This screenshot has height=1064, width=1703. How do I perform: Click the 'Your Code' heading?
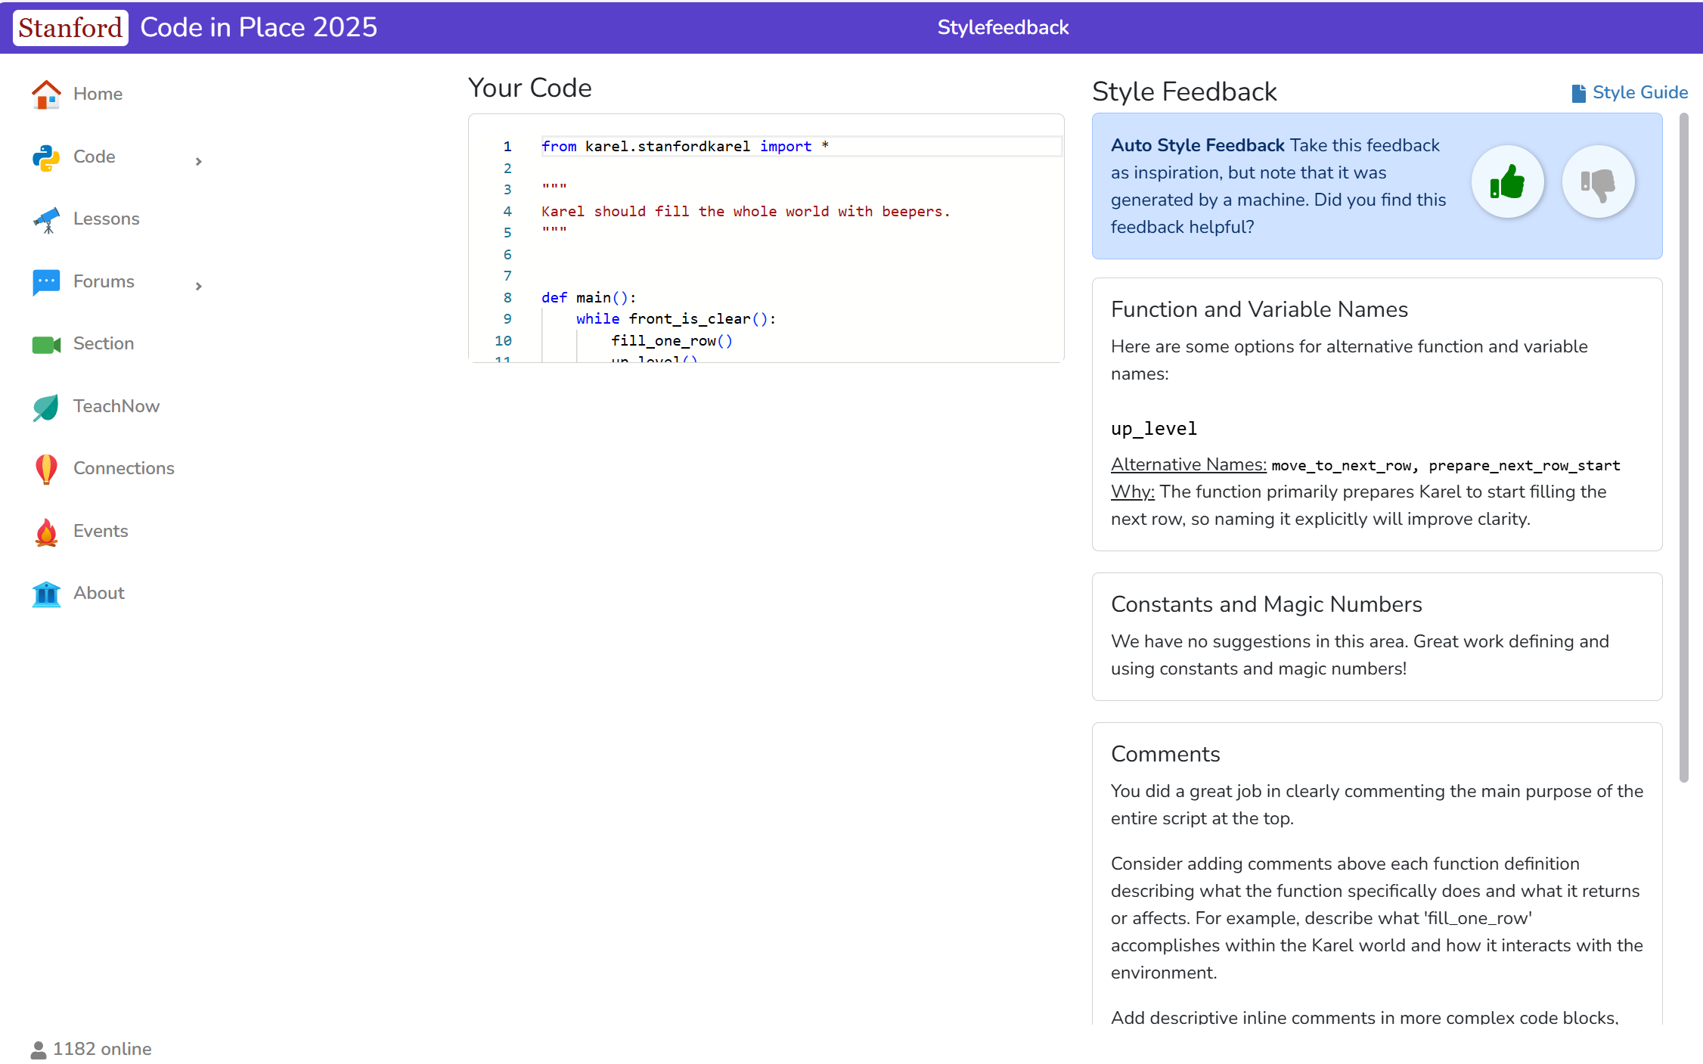click(x=529, y=88)
